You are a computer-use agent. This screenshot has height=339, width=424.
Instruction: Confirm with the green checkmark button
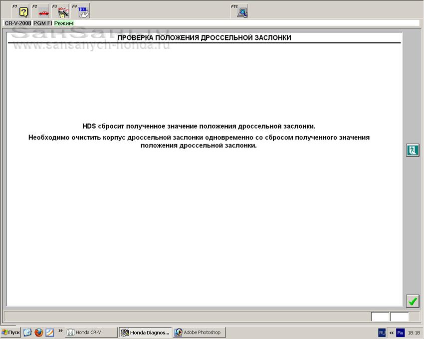(413, 301)
